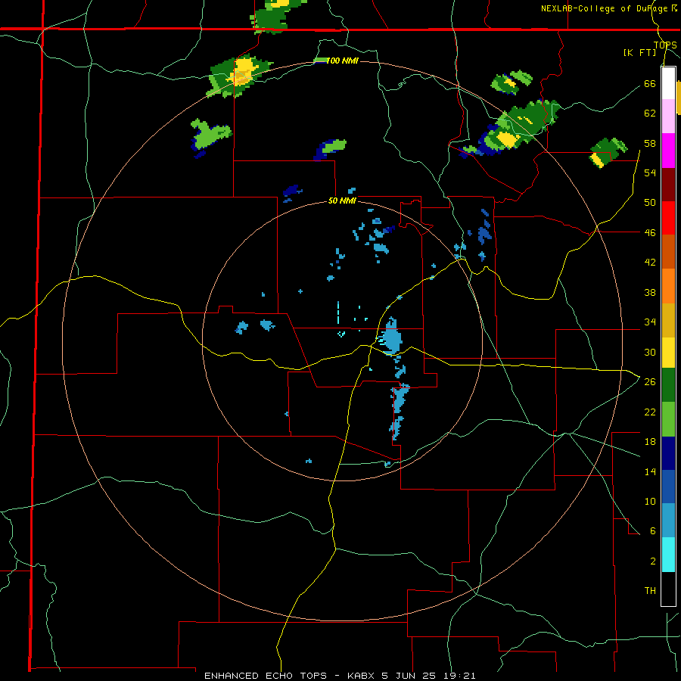The width and height of the screenshot is (681, 681).
Task: Select the light blue swatch on the color bar
Action: (x=668, y=521)
